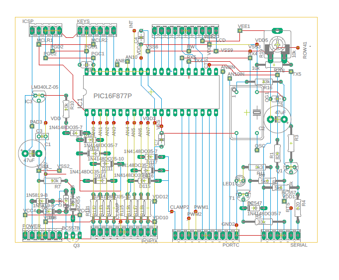Screen dimensions: 339x280
Task: Select the VSS9 label
Action: [227, 50]
